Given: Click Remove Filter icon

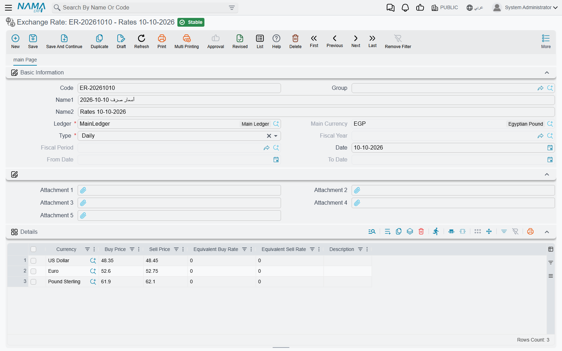Looking at the screenshot, I should click(x=398, y=38).
